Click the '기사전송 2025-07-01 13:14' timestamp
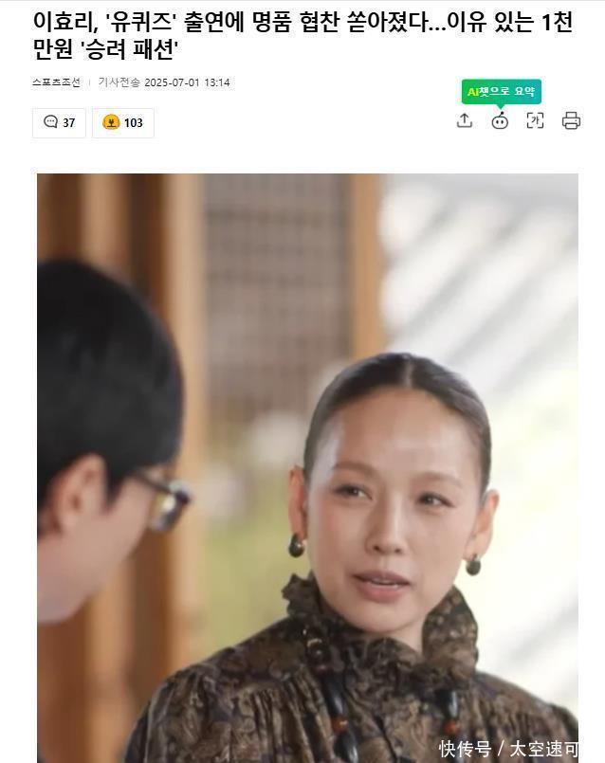The width and height of the screenshot is (605, 763). 164,82
